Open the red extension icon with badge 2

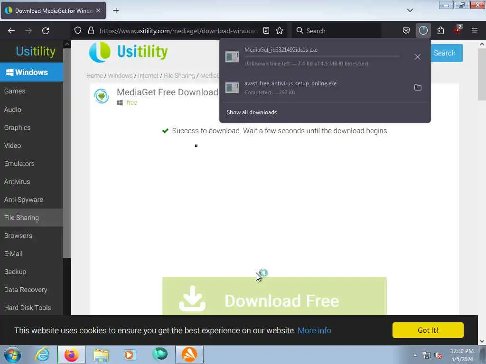coord(458,30)
